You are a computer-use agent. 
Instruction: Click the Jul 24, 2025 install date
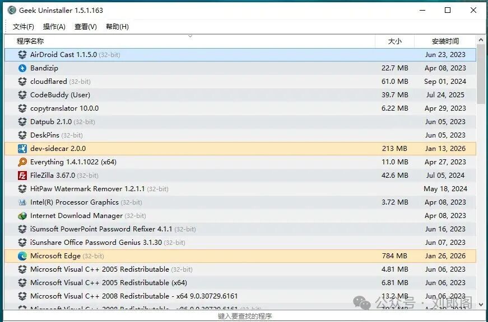pyautogui.click(x=445, y=94)
